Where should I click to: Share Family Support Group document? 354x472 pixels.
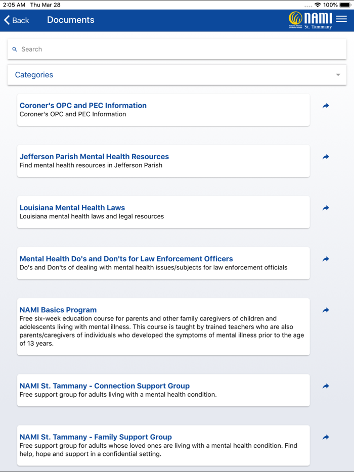pyautogui.click(x=326, y=437)
